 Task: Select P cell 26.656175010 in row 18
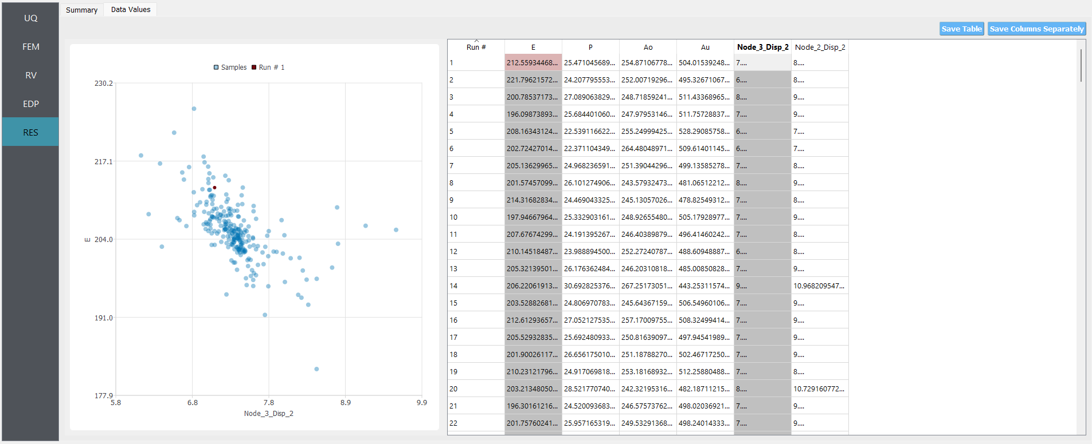pyautogui.click(x=590, y=354)
